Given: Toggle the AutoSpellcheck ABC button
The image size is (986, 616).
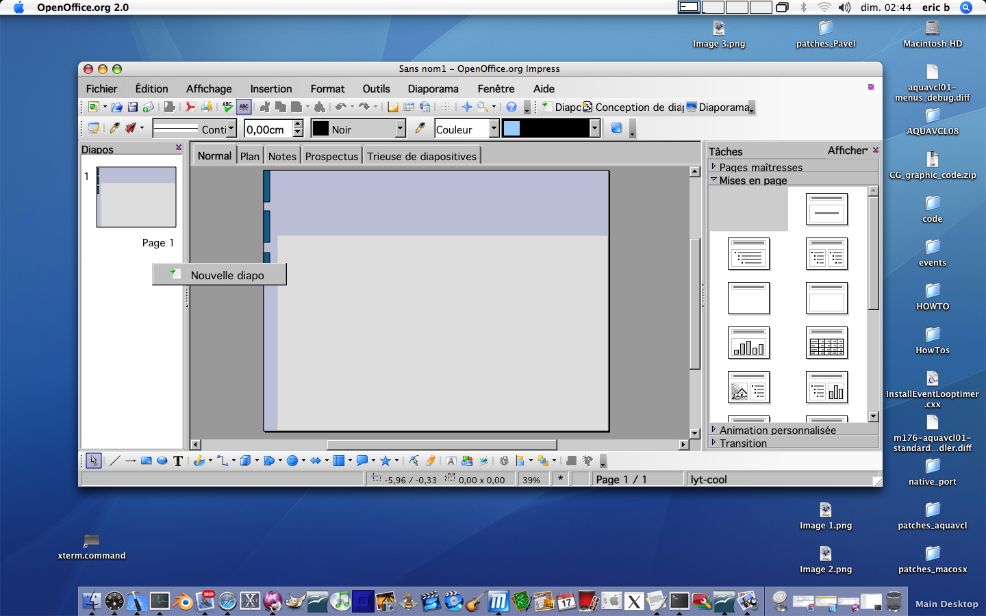Looking at the screenshot, I should pos(244,107).
